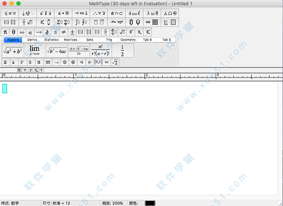Select the Algebra tab
The image size is (283, 206).
(x=13, y=40)
